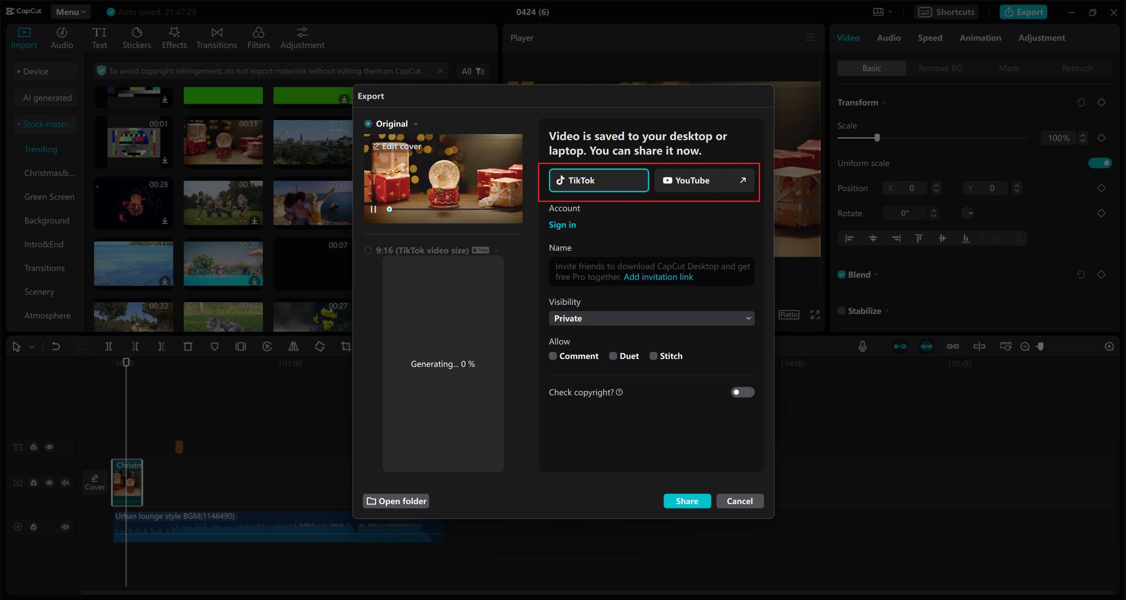Image resolution: width=1126 pixels, height=600 pixels.
Task: Lock the video track with padlock icon
Action: click(33, 483)
